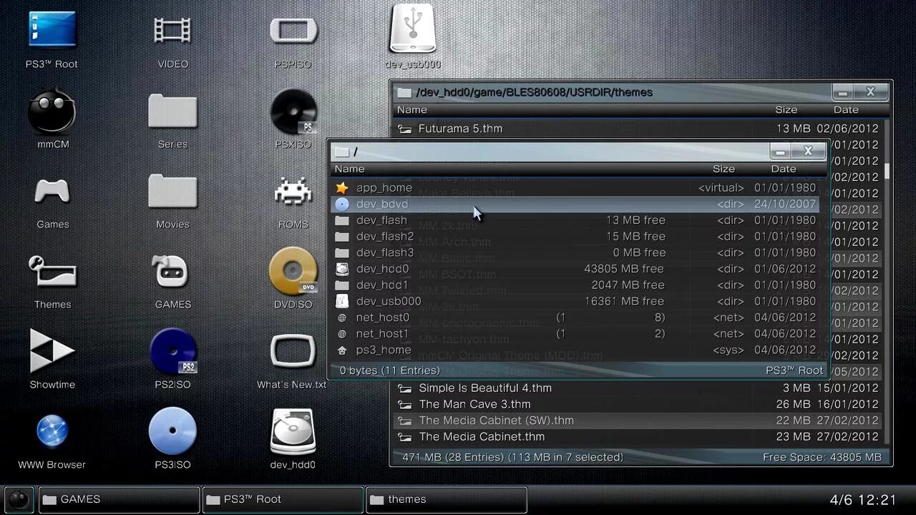This screenshot has width=916, height=515.
Task: Switch to GAMES window in taskbar
Action: pyautogui.click(x=119, y=499)
